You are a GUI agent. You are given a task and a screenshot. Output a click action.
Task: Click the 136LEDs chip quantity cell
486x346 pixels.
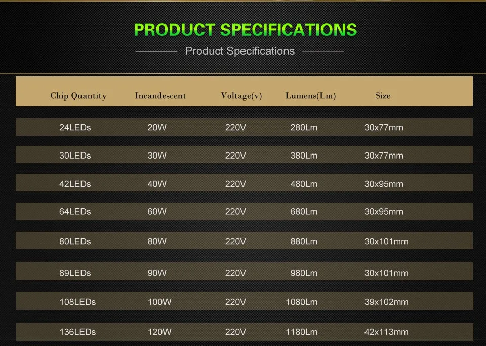pos(77,332)
